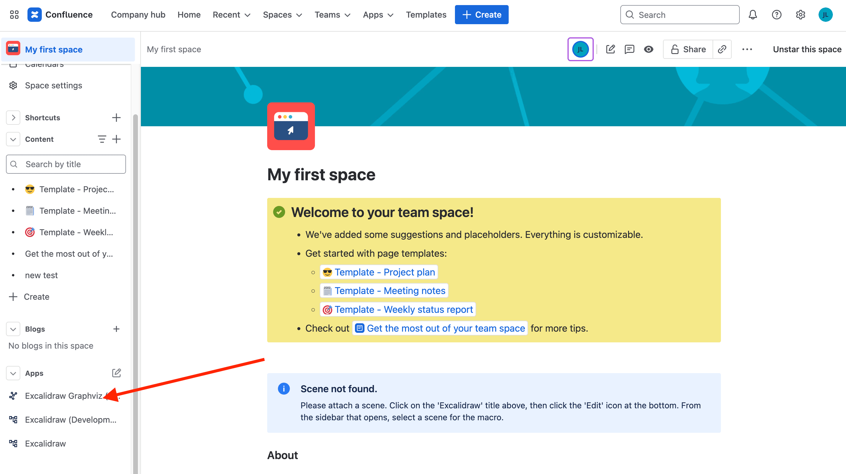Open the notifications bell
846x474 pixels.
pos(753,15)
